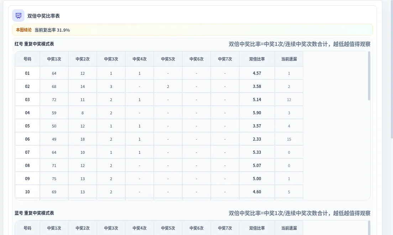The width and height of the screenshot is (393, 235).
Task: Click the red table 中奖5次 column header
Action: pyautogui.click(x=168, y=59)
